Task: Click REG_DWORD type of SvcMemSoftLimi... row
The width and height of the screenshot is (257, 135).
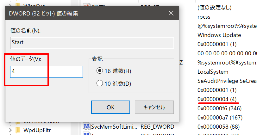Action: coord(157,127)
